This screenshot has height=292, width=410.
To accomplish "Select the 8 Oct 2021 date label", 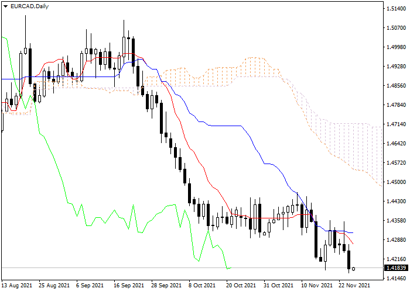I will pos(203,286).
